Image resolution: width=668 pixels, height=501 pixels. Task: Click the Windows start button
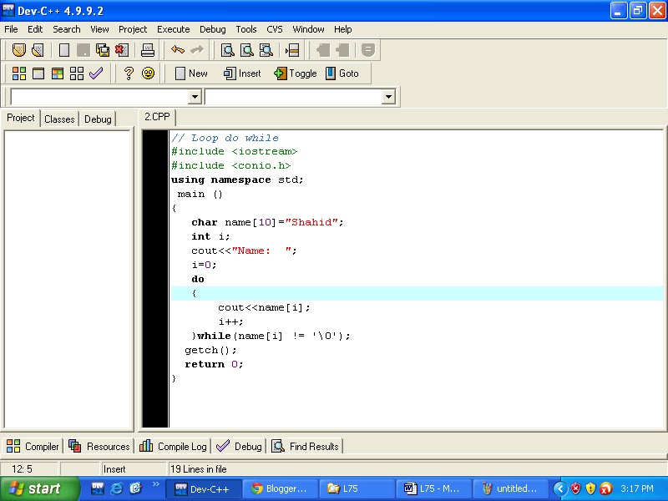click(x=39, y=488)
